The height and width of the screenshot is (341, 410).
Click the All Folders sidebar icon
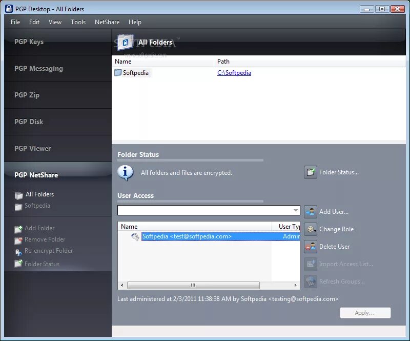18,195
